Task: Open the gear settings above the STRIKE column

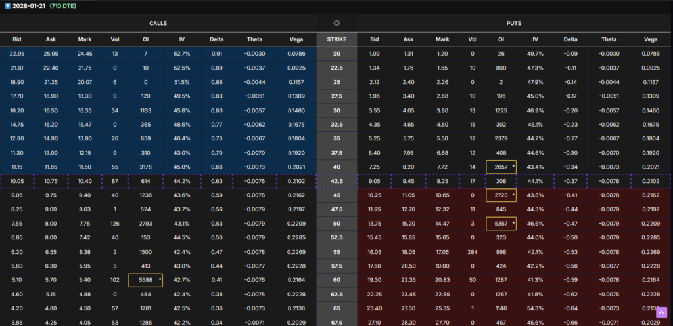Action: click(x=336, y=22)
